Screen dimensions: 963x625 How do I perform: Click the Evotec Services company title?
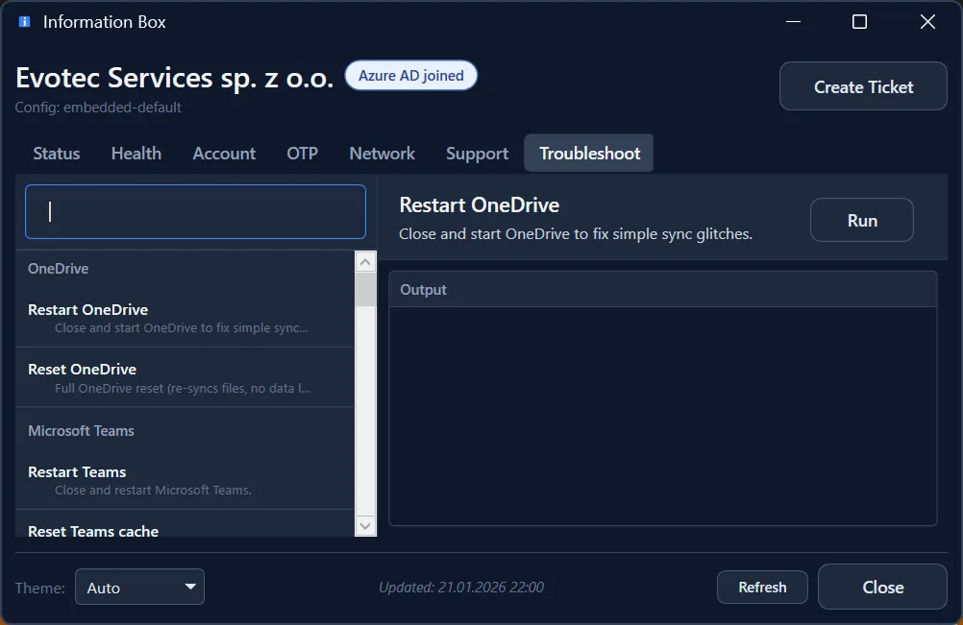click(x=174, y=77)
